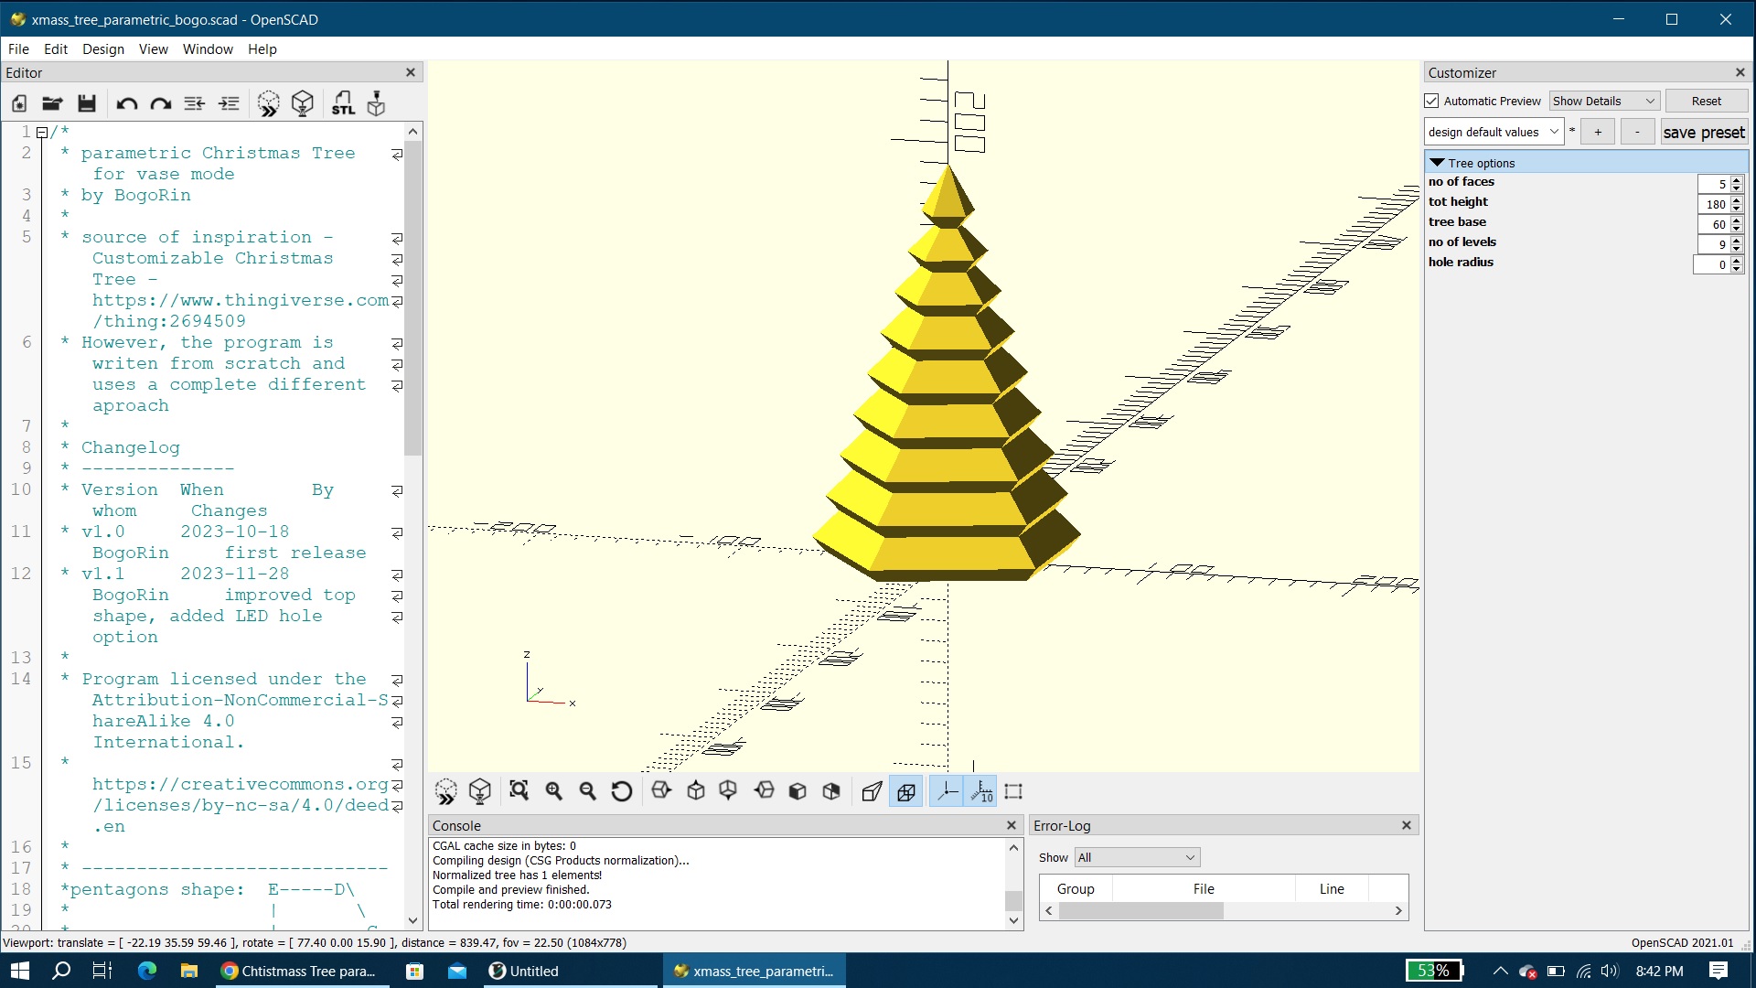Open the preset dropdown showing design default values
This screenshot has width=1756, height=988.
pyautogui.click(x=1494, y=131)
